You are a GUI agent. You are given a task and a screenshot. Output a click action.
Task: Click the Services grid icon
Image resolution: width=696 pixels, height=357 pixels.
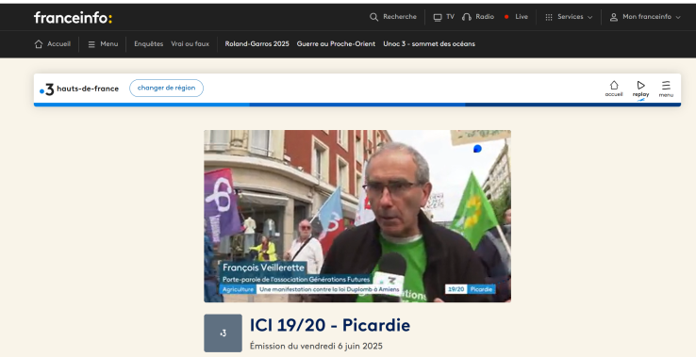[x=549, y=17]
